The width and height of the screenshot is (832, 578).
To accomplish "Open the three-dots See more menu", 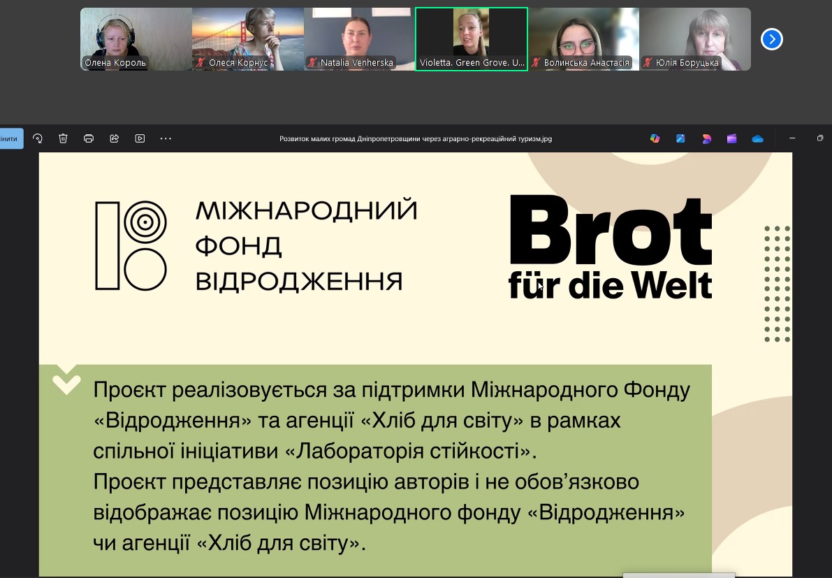I will point(166,138).
